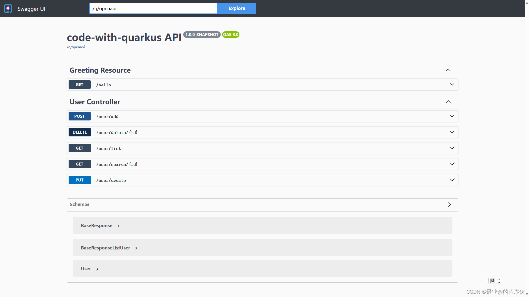Click the GET badge for /user/list
This screenshot has height=297, width=529.
(79, 148)
